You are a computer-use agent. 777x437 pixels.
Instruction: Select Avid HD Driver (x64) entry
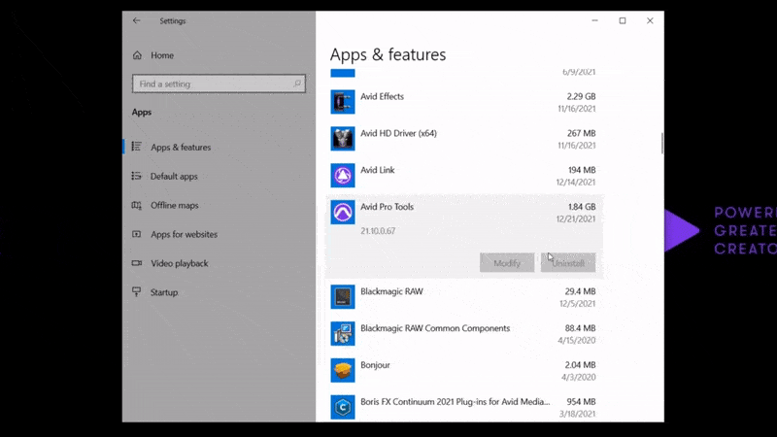tap(398, 133)
